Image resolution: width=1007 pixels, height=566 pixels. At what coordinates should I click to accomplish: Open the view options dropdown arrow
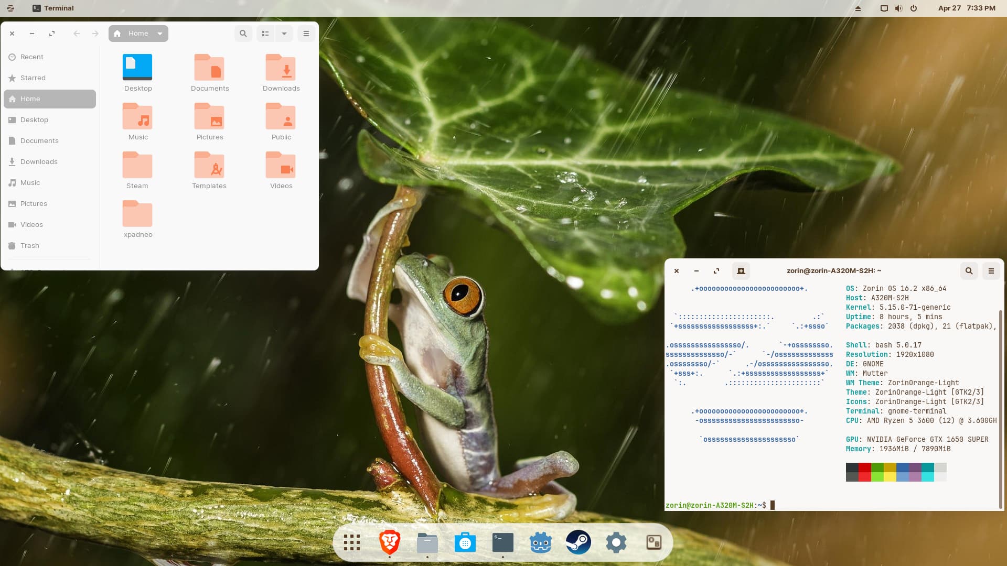coord(284,34)
